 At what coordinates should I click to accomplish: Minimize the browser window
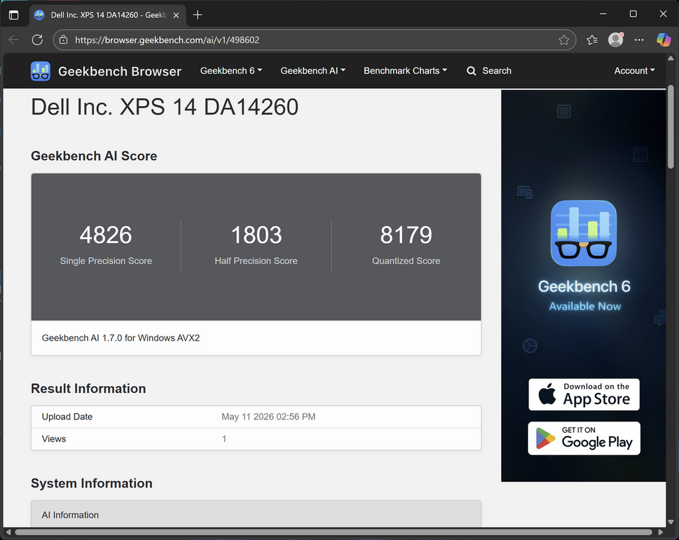click(x=603, y=14)
